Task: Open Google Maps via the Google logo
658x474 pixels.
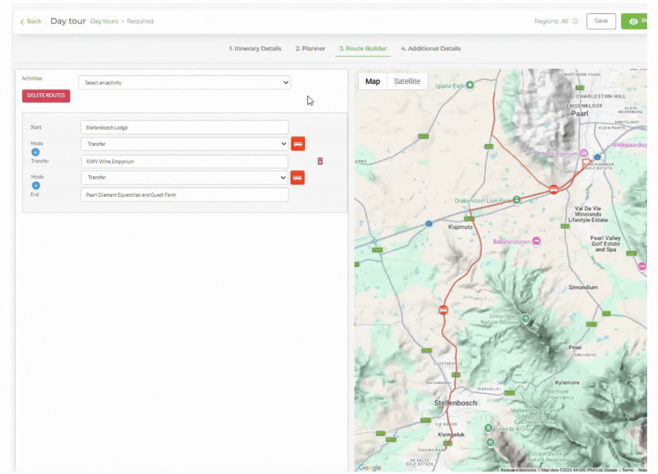Action: tap(370, 467)
